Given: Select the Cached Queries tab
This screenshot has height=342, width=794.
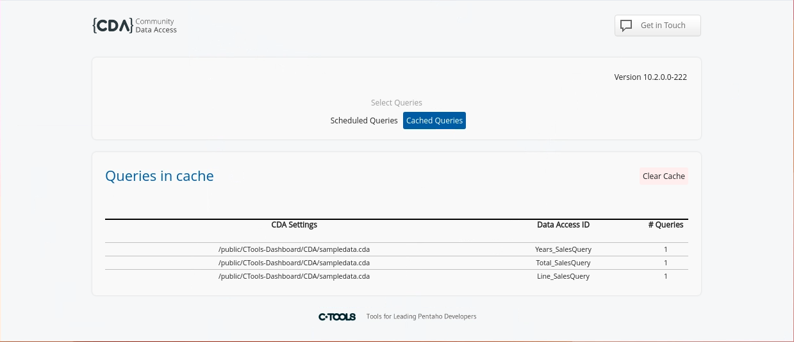Looking at the screenshot, I should click(x=434, y=121).
